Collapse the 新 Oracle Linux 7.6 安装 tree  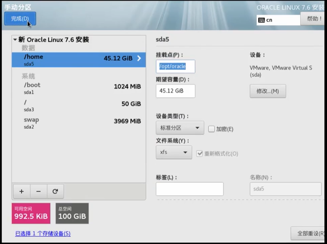[x=15, y=40]
